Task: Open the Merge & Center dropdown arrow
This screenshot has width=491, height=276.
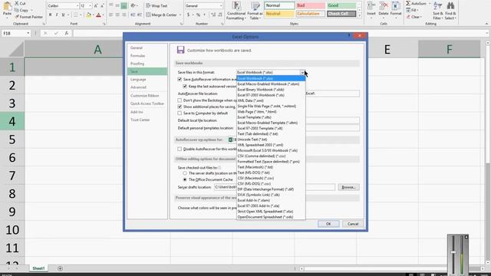Action: [180, 15]
